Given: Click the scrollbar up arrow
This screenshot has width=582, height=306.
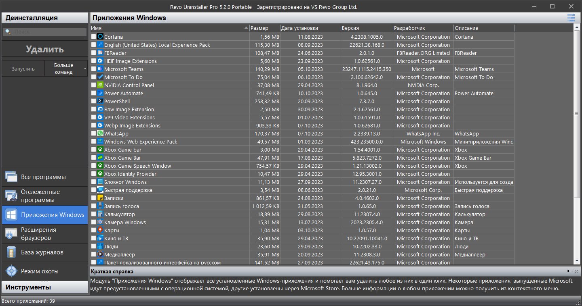Looking at the screenshot, I should click(x=577, y=27).
